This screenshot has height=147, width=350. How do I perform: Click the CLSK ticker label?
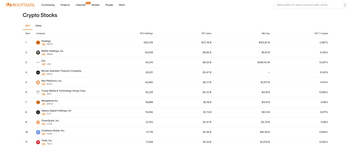click(49, 124)
